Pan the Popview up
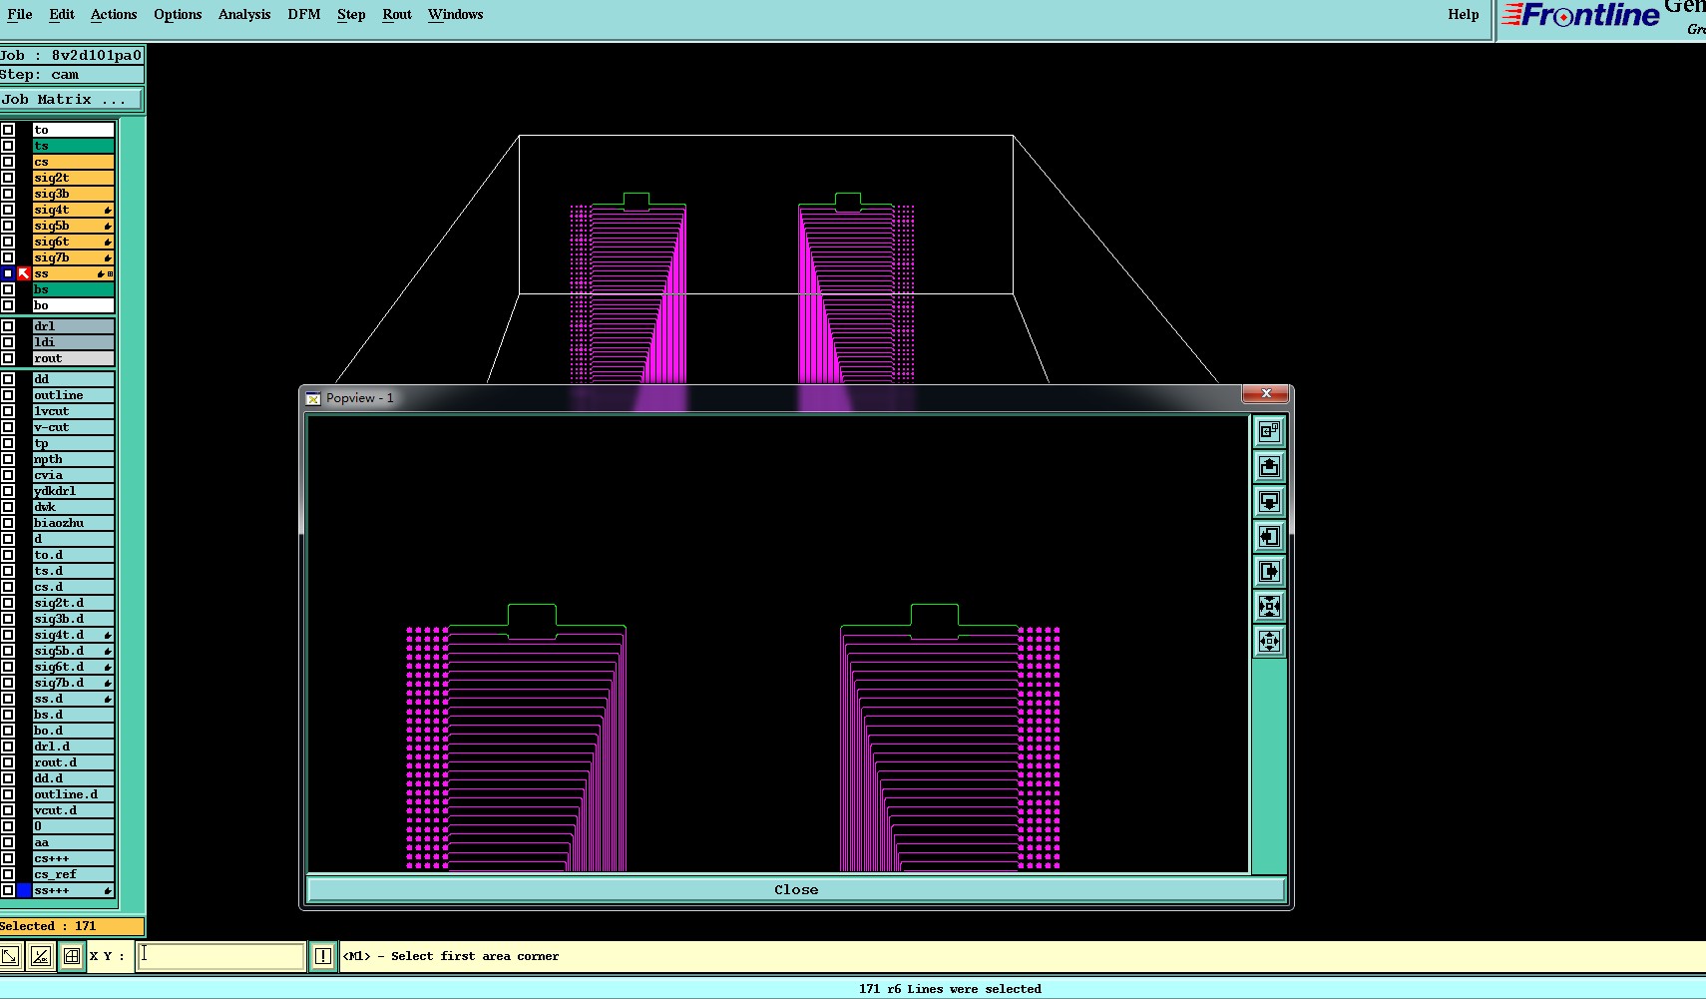Viewport: 1706px width, 999px height. 1269,466
